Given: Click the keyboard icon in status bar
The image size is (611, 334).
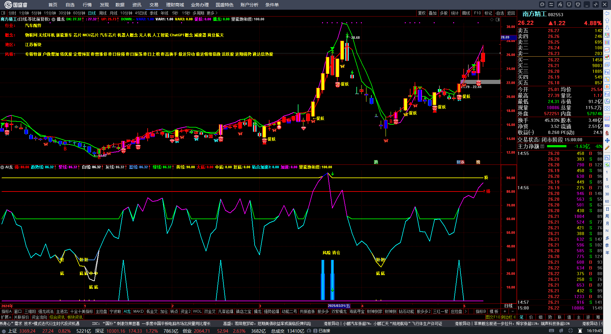Looking at the screenshot, I should (x=551, y=331).
